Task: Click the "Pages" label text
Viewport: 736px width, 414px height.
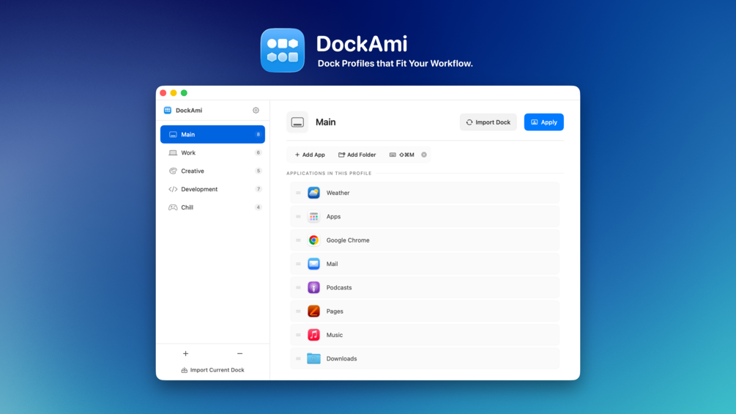Action: [335, 311]
